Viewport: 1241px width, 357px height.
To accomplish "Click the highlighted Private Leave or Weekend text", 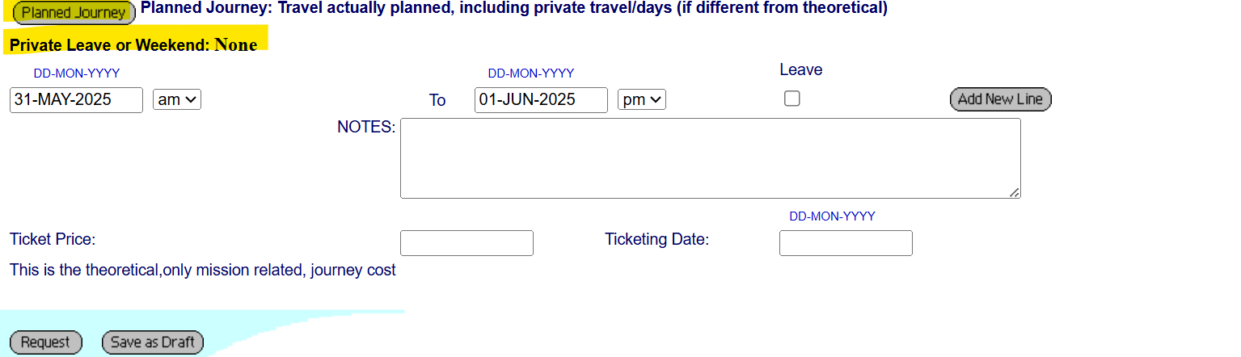I will point(133,45).
